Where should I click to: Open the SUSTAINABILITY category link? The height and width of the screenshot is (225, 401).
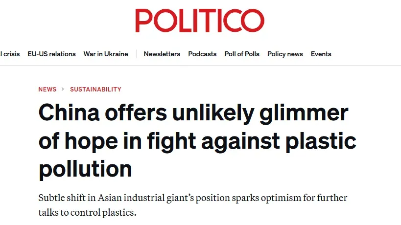(x=95, y=90)
